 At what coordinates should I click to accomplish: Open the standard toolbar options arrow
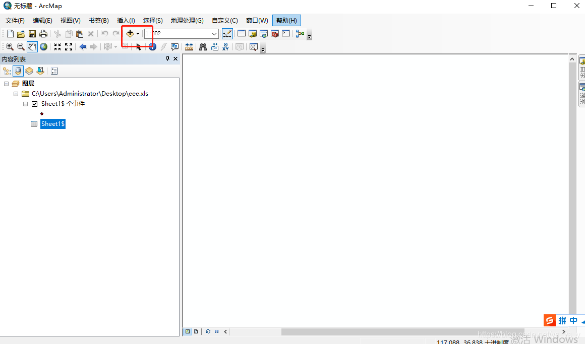pyautogui.click(x=309, y=36)
